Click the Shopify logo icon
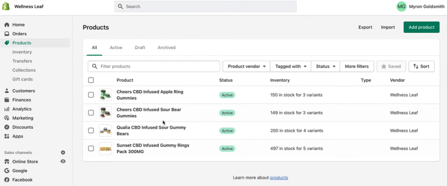447x186 pixels. (6, 6)
